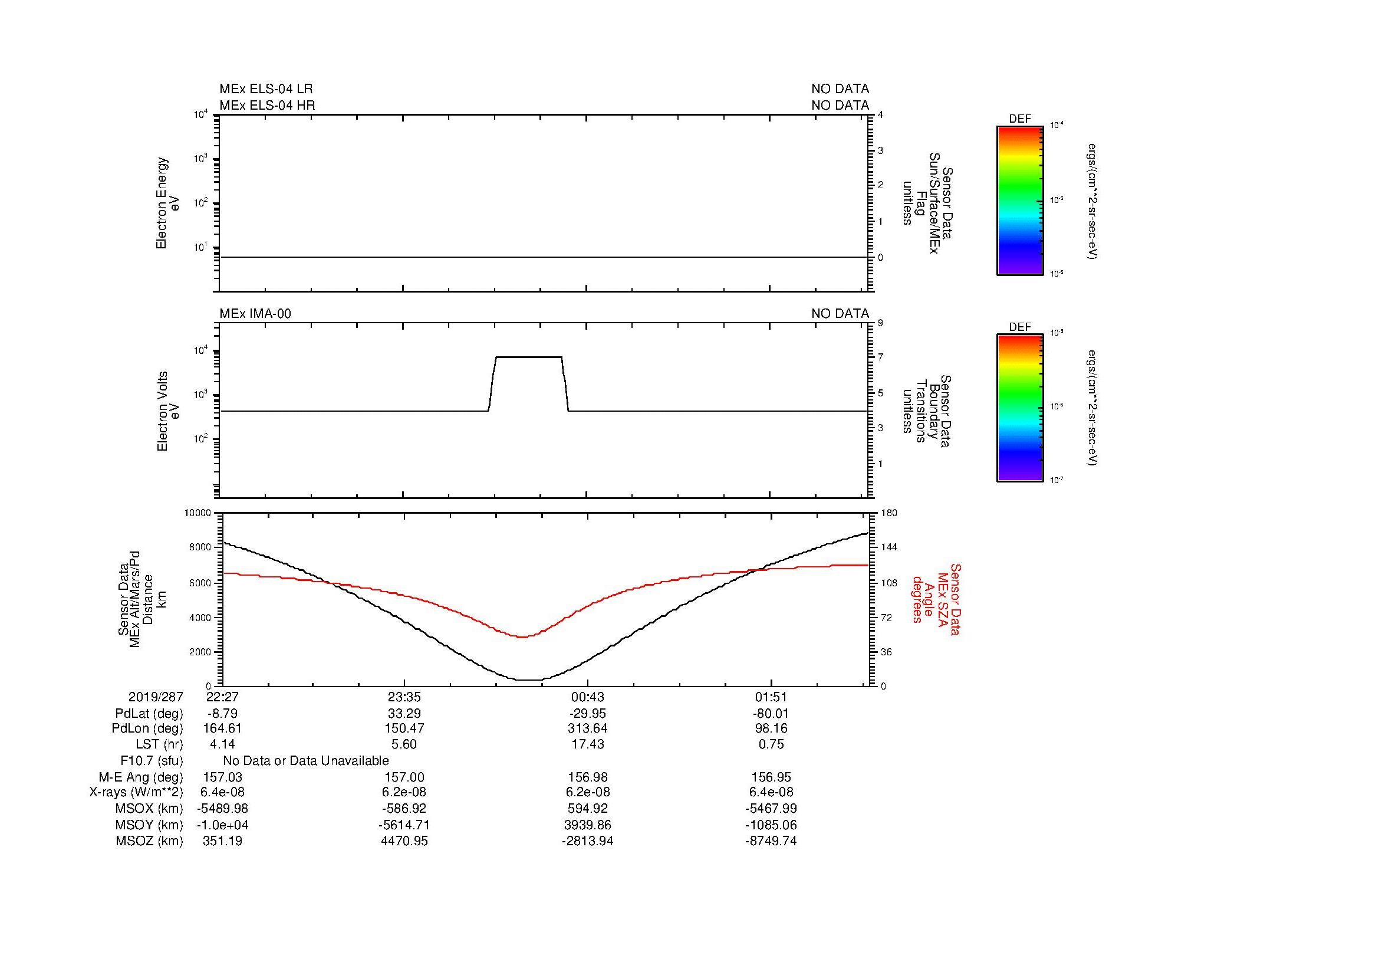Click the M-E Ang value 157.03
This screenshot has width=1379, height=975.
click(x=222, y=777)
